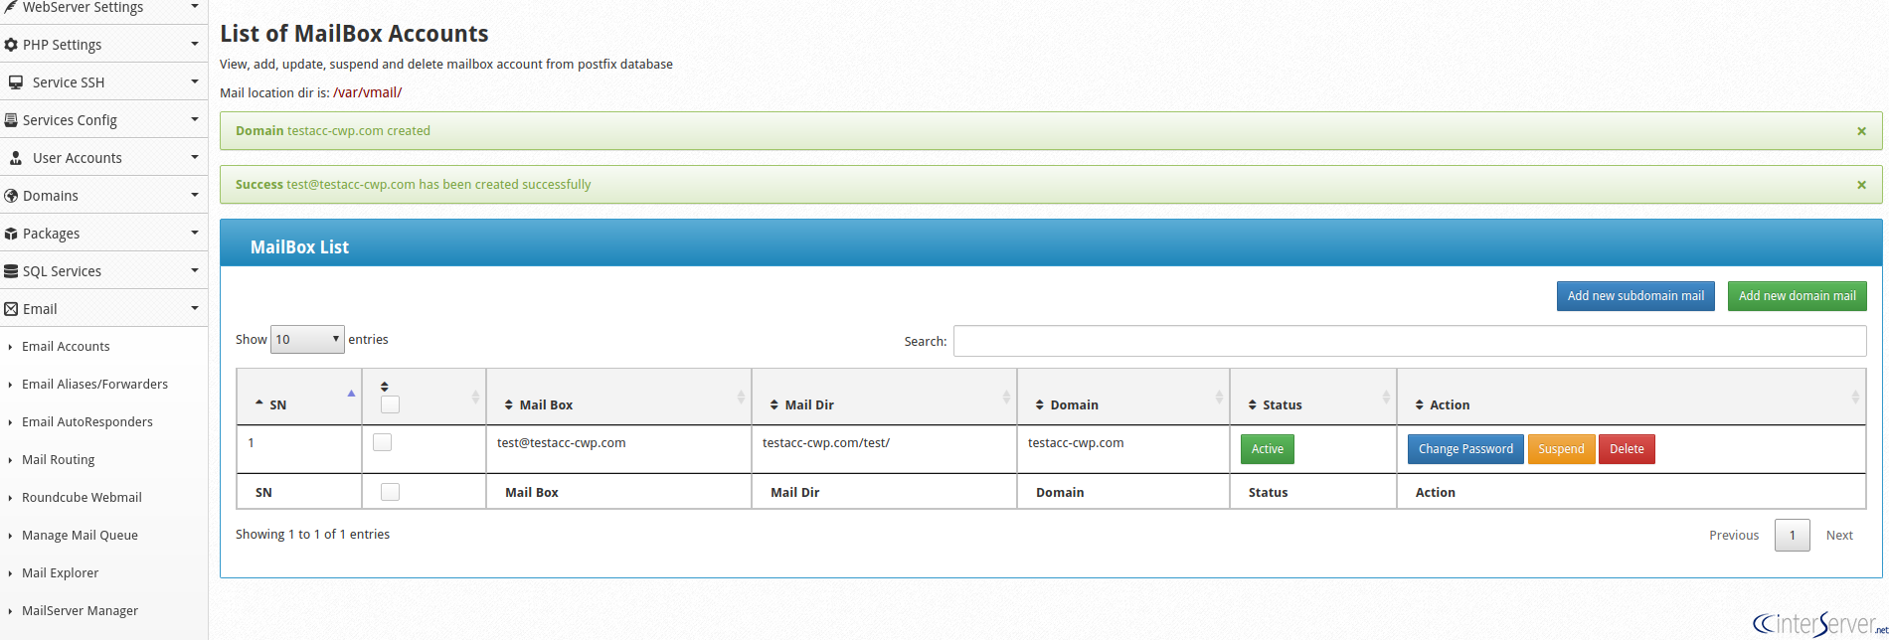Close the 'Success test@testacc-cwp.com' notification
Screen dimensions: 1889x640
click(x=1861, y=185)
